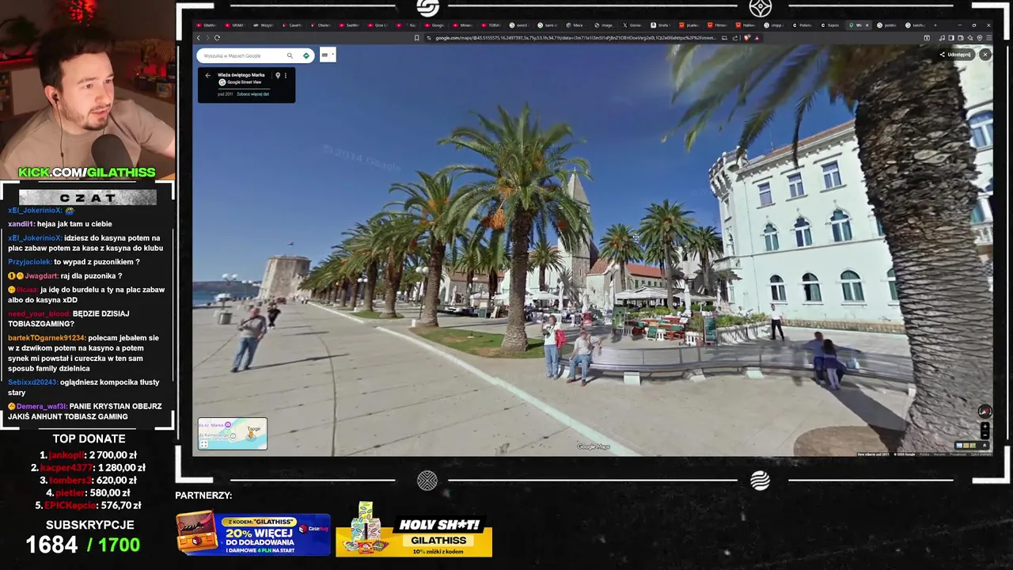This screenshot has height=570, width=1013.
Task: Click the 580,00 zł donation entry
Action: click(88, 492)
